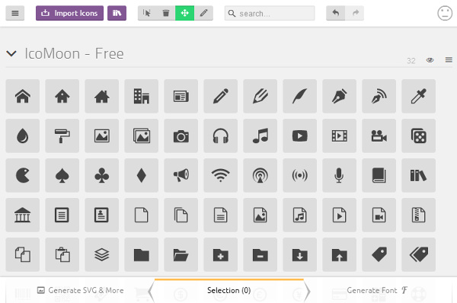Open the Generate Font tab
457x303 pixels.
377,290
